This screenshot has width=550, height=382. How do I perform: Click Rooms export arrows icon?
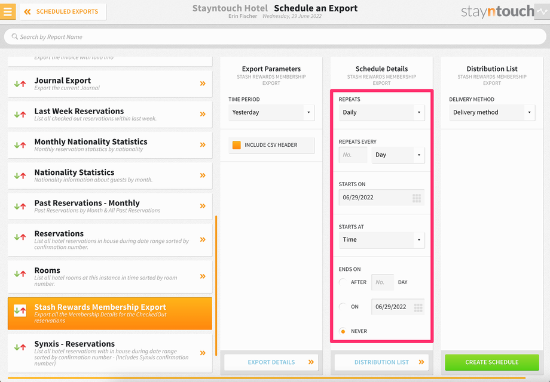click(20, 274)
